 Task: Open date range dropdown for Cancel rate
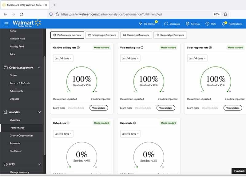click(x=130, y=134)
